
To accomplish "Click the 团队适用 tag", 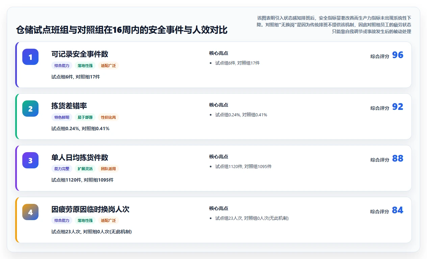I will click(x=108, y=169).
